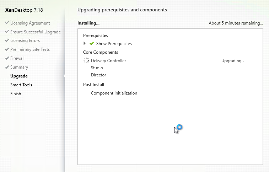Click checkmark next to Licensing Errors

[7, 40]
